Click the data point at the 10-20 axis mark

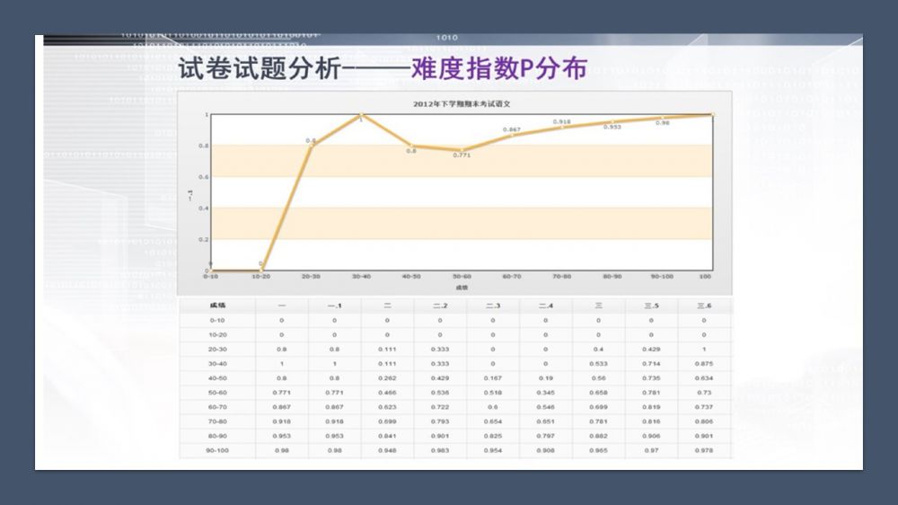[261, 270]
